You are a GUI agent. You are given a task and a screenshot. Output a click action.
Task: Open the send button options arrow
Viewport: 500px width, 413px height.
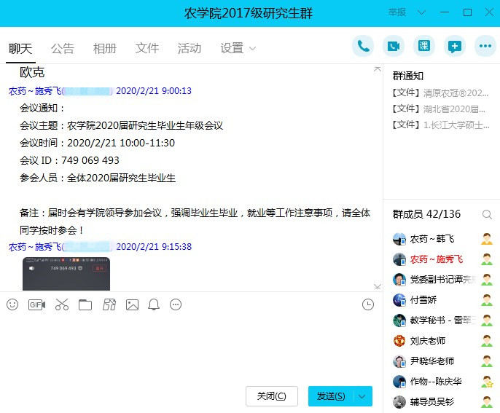click(x=363, y=396)
